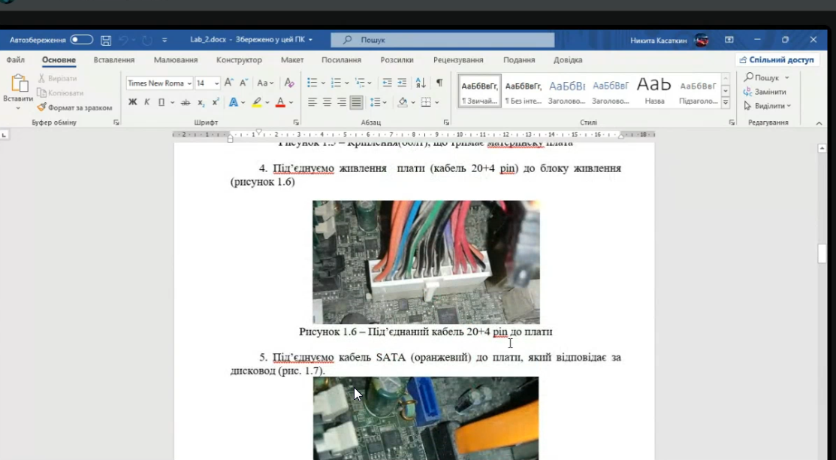Select Format Painter (Формат за зразком)
The width and height of the screenshot is (836, 460).
74,107
